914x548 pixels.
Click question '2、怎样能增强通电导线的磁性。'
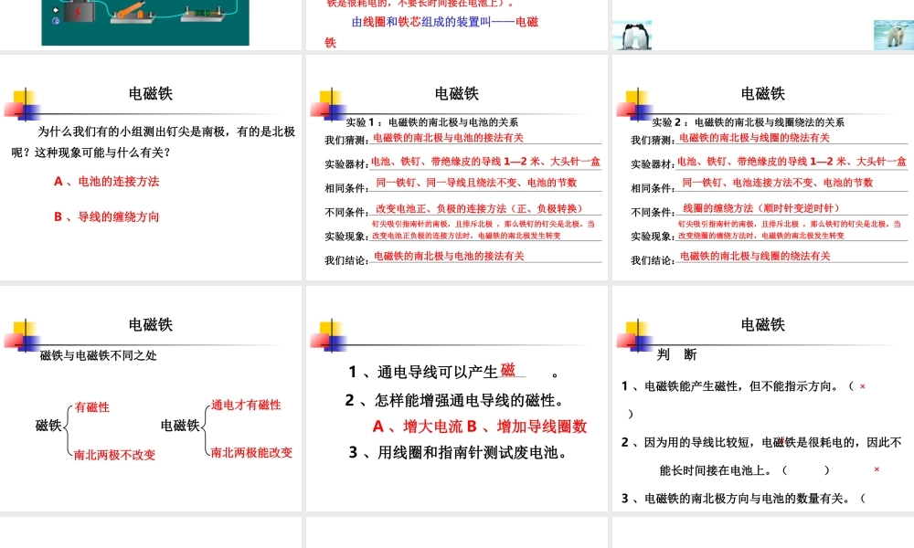pos(455,400)
